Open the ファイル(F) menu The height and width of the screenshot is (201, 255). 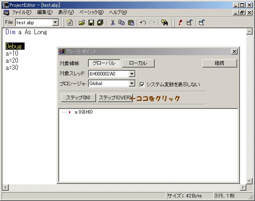coord(21,12)
